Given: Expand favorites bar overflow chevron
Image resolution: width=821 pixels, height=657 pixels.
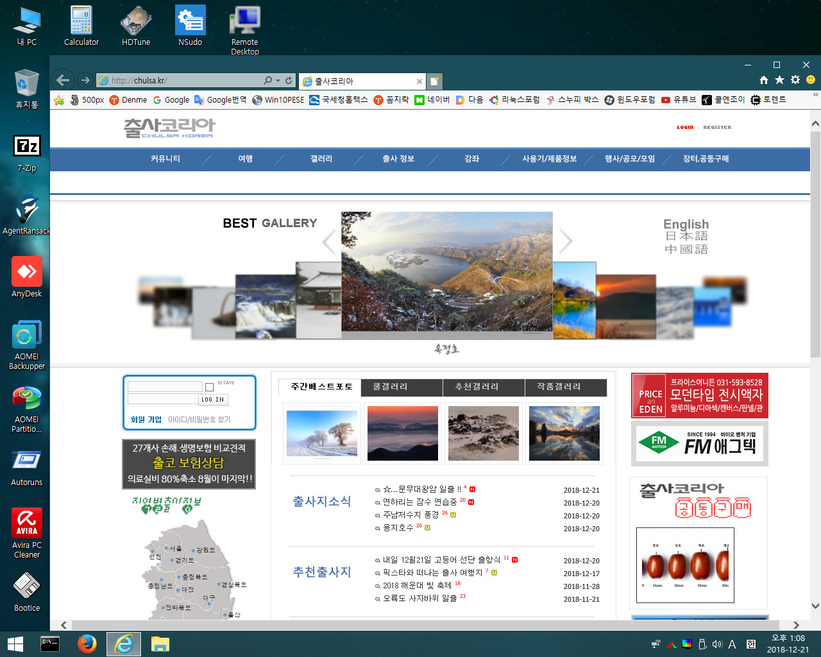Looking at the screenshot, I should coord(815,95).
